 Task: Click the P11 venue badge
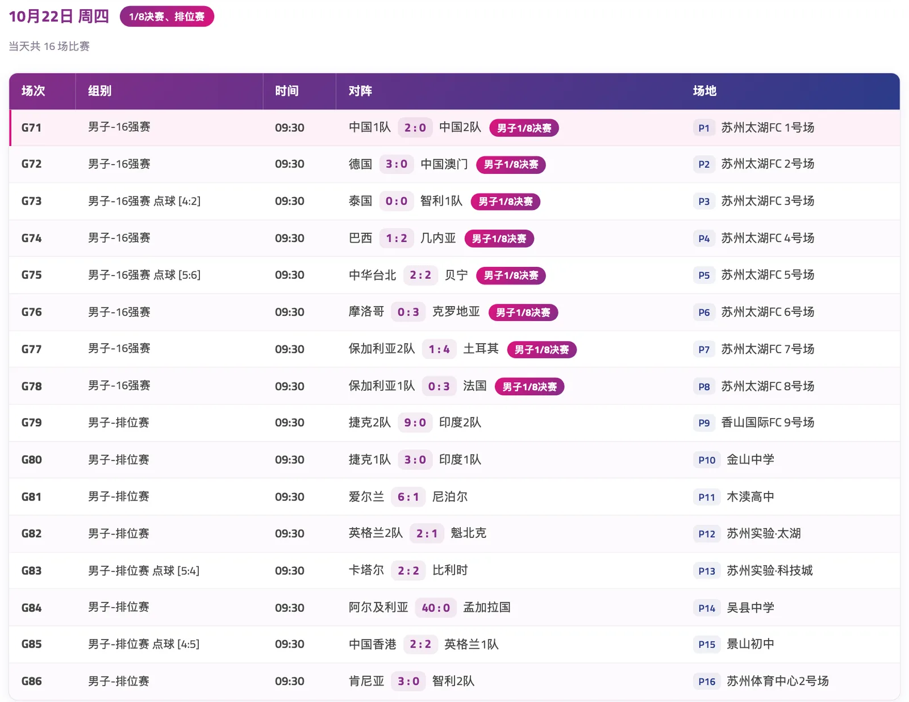tap(707, 497)
